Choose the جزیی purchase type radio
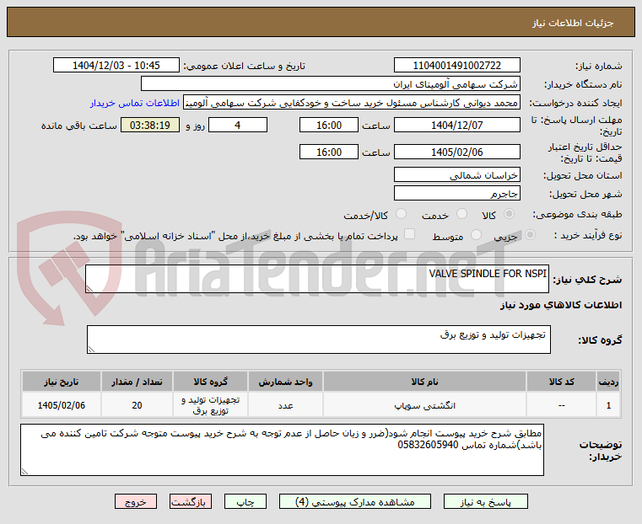 [530, 235]
